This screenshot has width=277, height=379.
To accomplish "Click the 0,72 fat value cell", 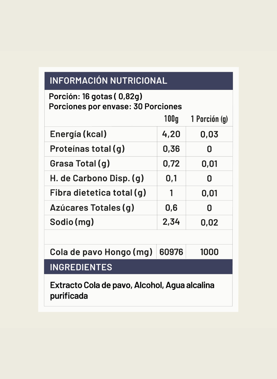I will (171, 164).
